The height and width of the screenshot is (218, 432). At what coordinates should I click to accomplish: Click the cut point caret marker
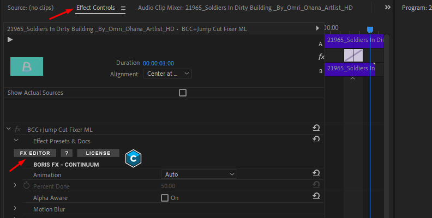pos(352,78)
